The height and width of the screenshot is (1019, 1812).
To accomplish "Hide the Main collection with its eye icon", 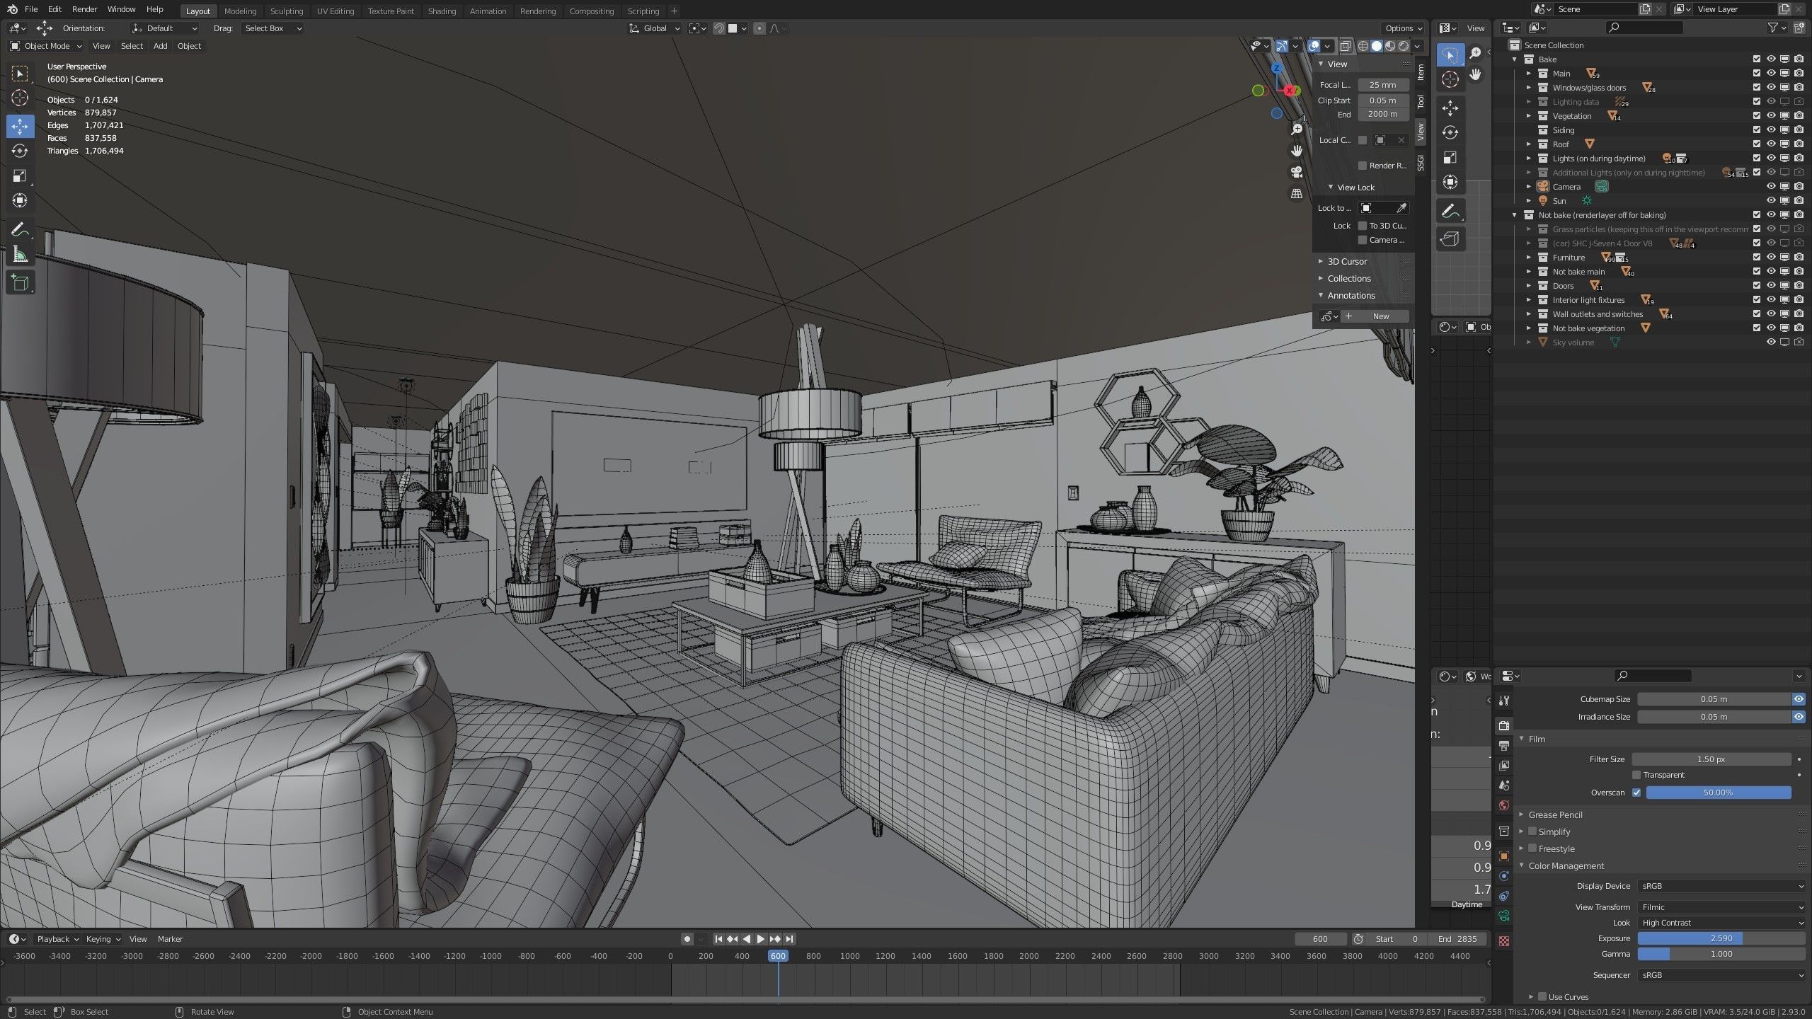I will click(1771, 74).
